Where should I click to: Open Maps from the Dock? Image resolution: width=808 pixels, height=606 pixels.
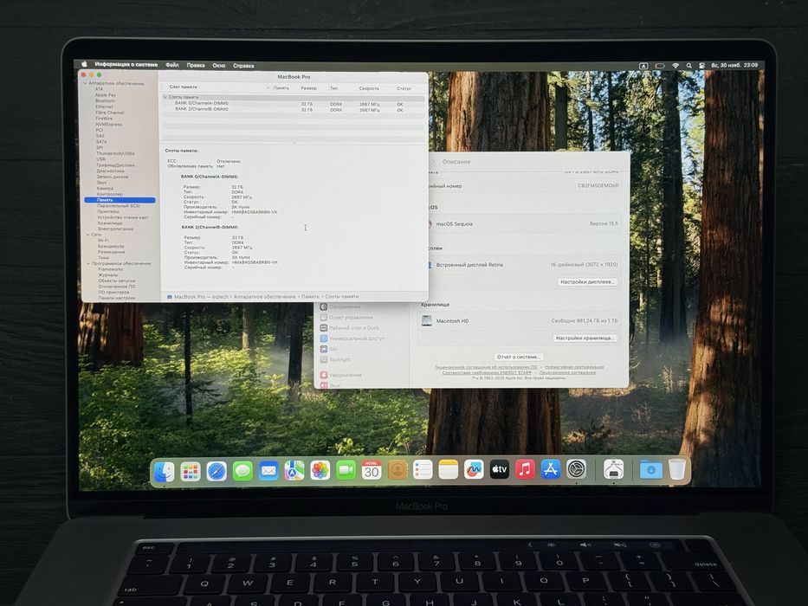pyautogui.click(x=294, y=470)
